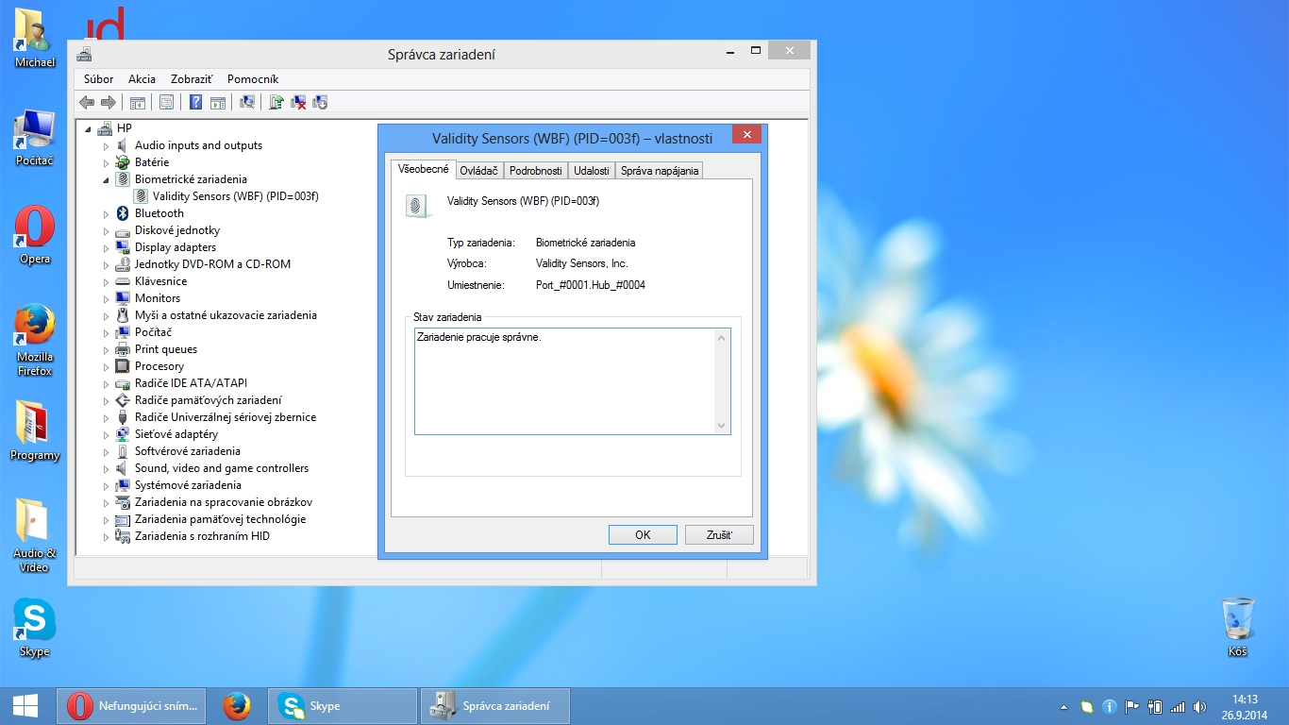Click the scan for hardware changes toolbar icon
The image size is (1289, 725).
point(247,102)
